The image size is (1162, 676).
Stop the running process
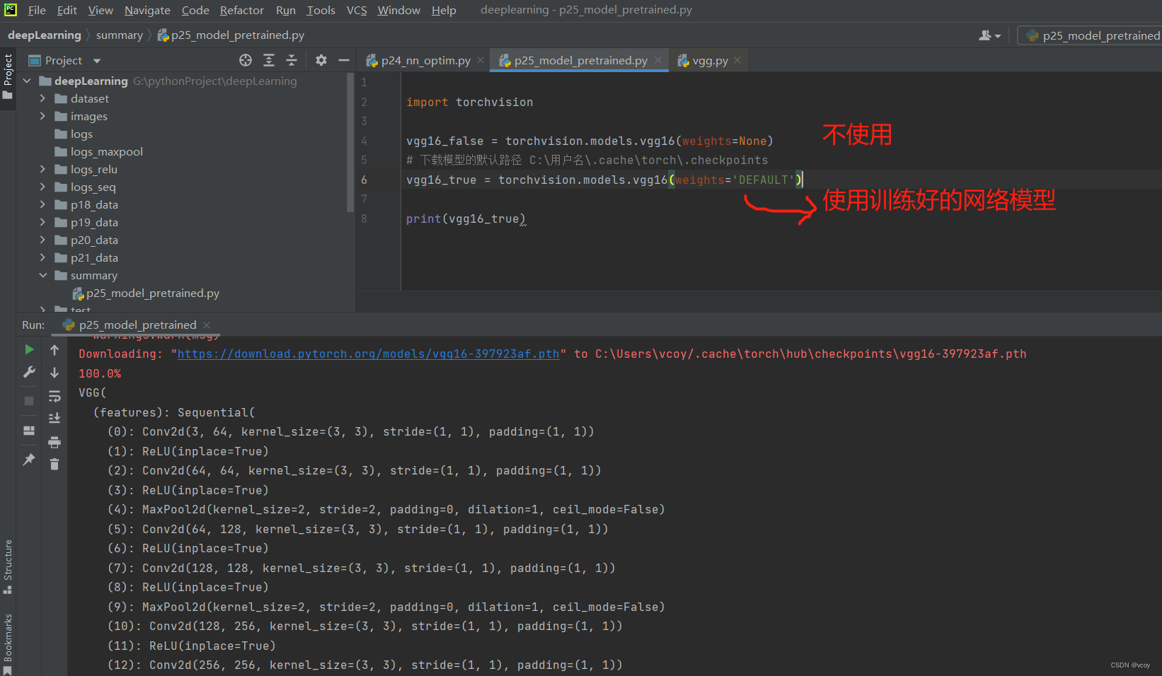click(29, 401)
